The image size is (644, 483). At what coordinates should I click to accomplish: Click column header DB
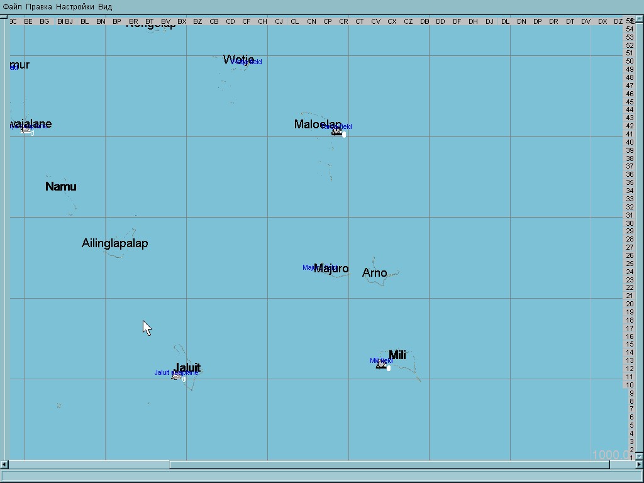coord(425,21)
